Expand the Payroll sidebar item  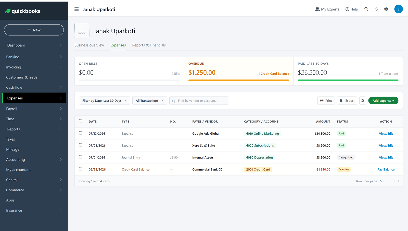tap(34, 109)
